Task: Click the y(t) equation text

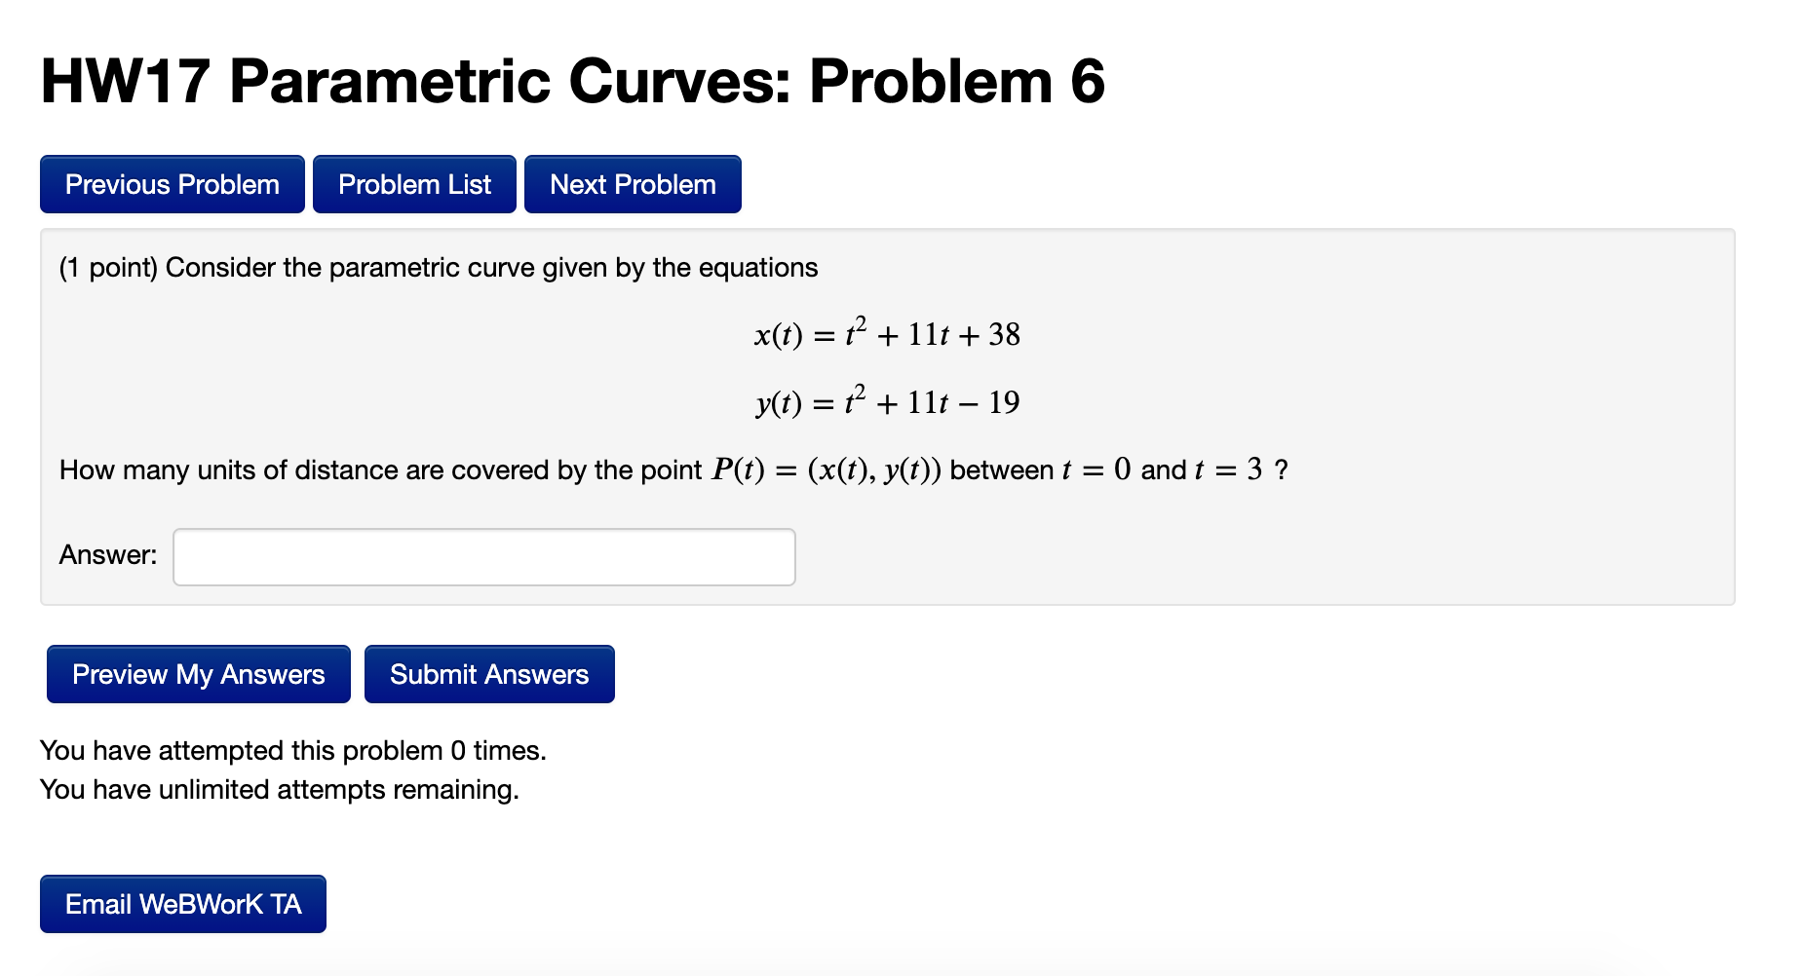Action: (x=885, y=400)
